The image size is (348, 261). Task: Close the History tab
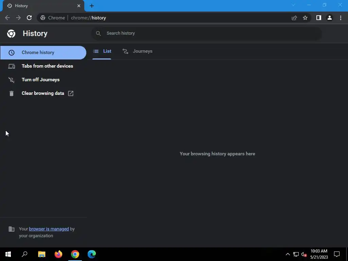click(x=79, y=6)
